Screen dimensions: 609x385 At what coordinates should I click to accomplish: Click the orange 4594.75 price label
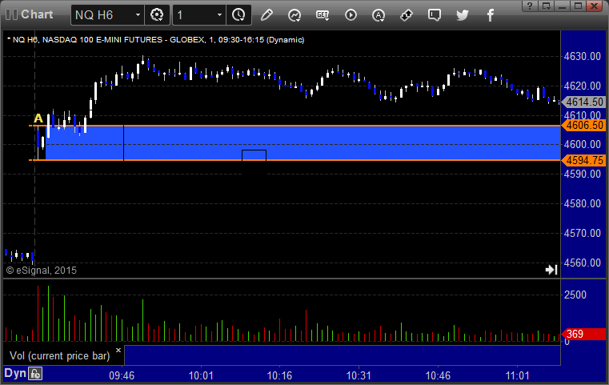pos(584,160)
